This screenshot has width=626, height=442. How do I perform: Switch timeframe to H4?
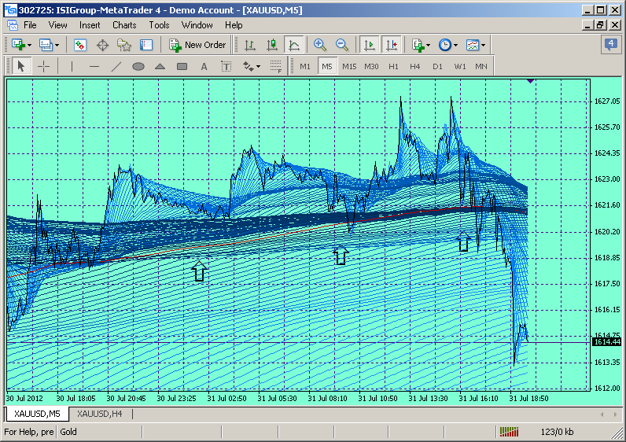click(x=414, y=66)
